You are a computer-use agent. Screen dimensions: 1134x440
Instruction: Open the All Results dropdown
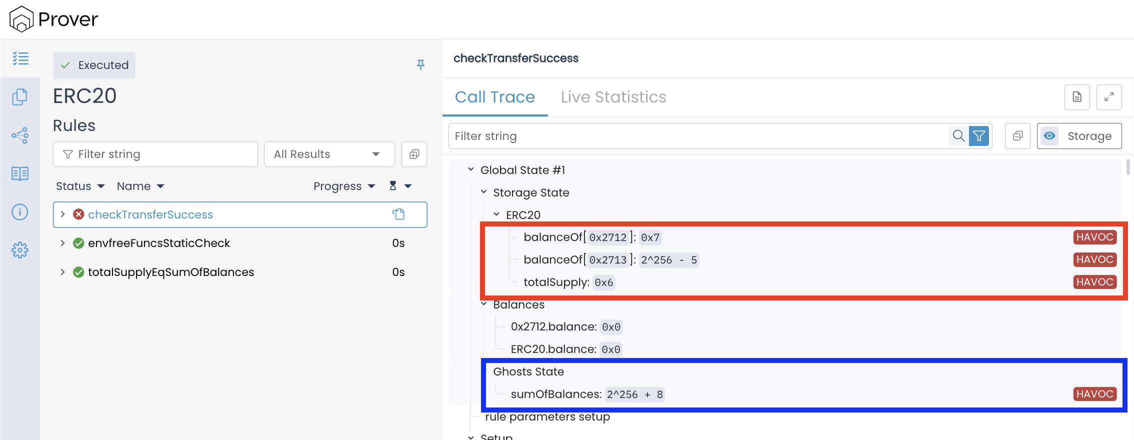[329, 154]
